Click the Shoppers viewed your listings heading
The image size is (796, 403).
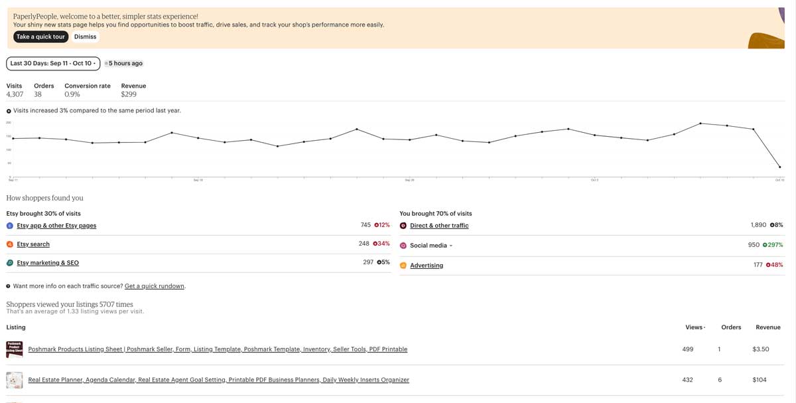pos(70,304)
